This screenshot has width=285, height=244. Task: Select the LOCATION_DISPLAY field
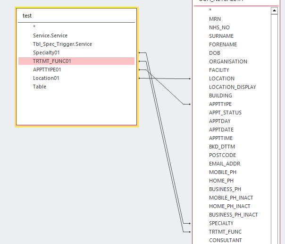233,87
